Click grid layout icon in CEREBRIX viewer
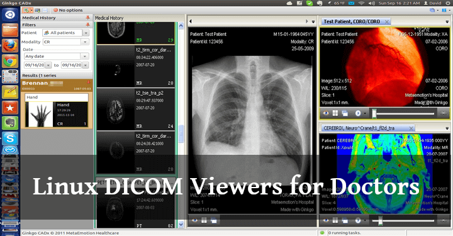Screen dimensions: 453x236 335,221
